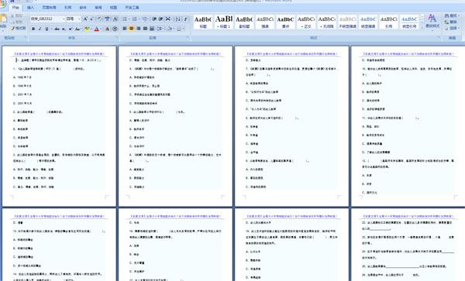Apply the No Spacing style

(x=327, y=22)
